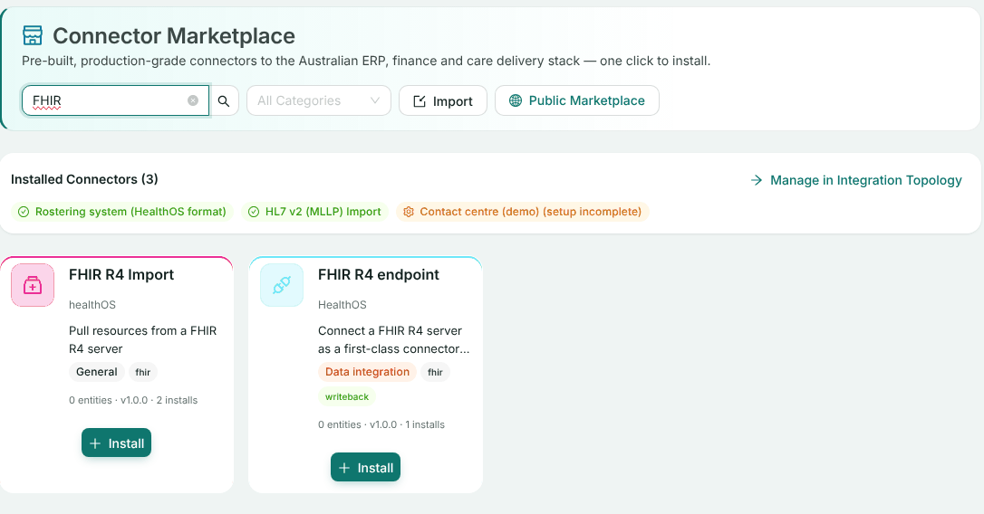Click the writeback tag
The width and height of the screenshot is (984, 514).
point(347,396)
